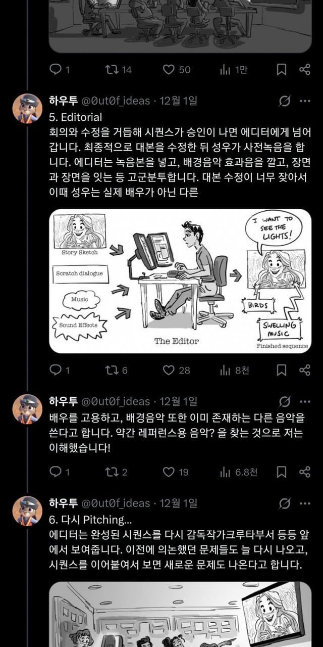Share the 5. Editorial tweet
The width and height of the screenshot is (323, 647).
(305, 370)
